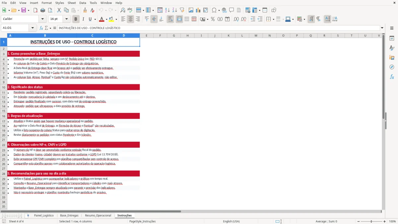Insert special character Omega icon

(214, 10)
